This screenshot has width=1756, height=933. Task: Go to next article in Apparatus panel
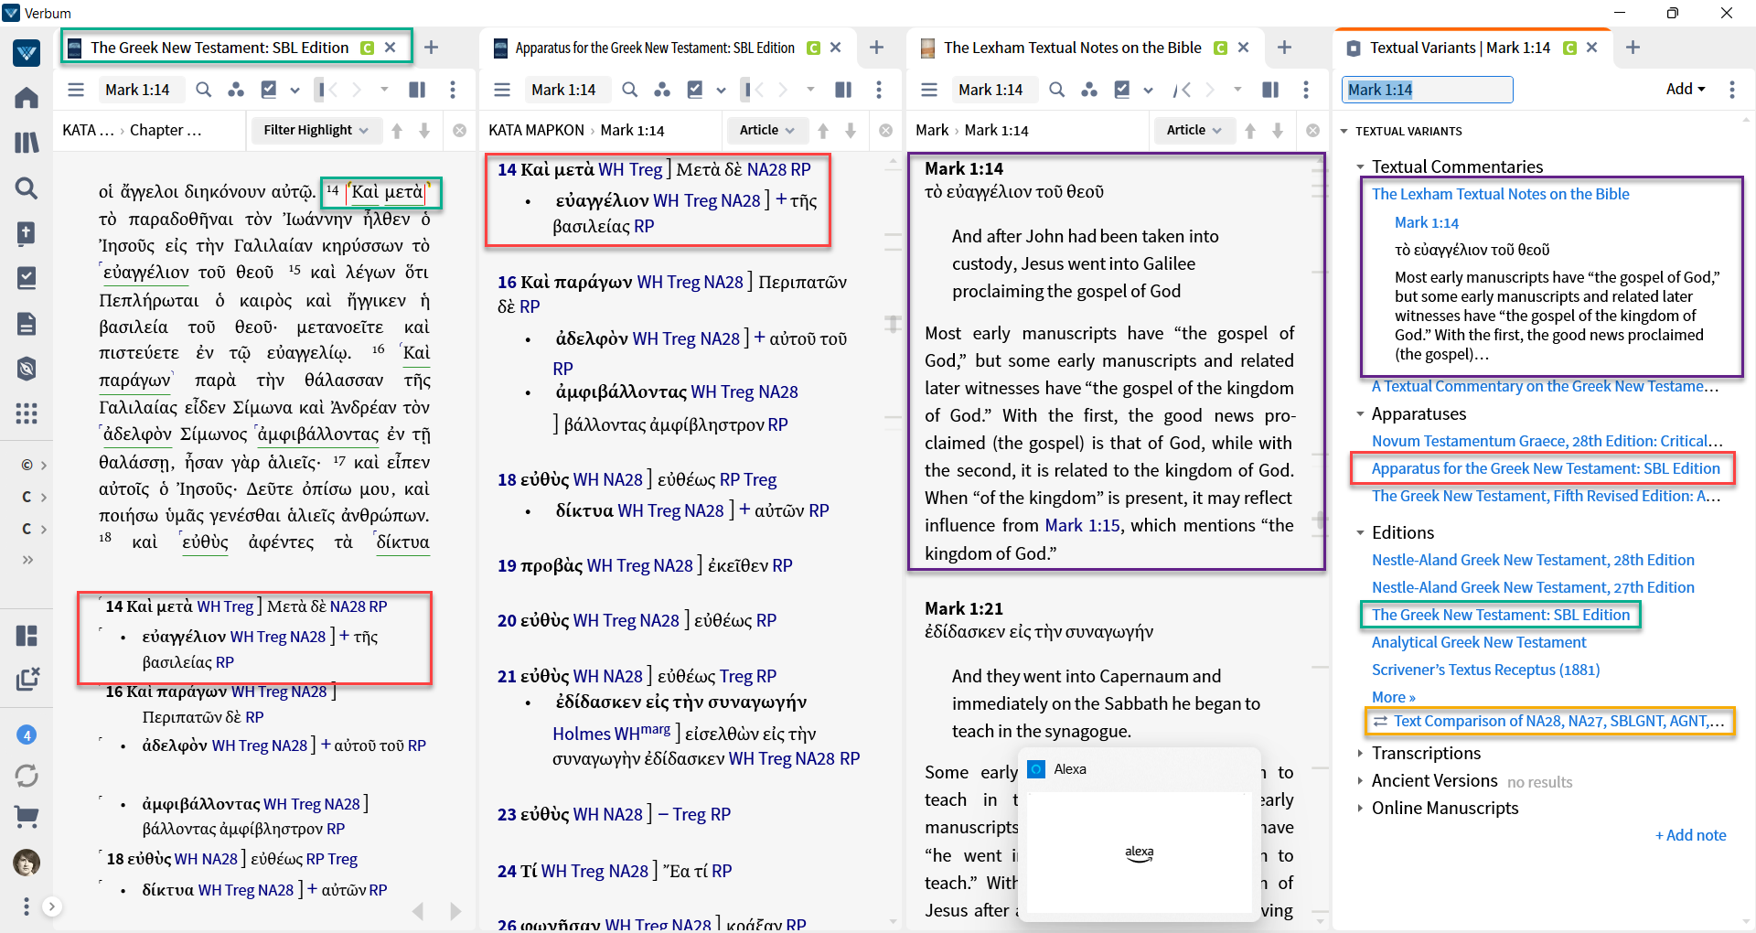(x=851, y=130)
